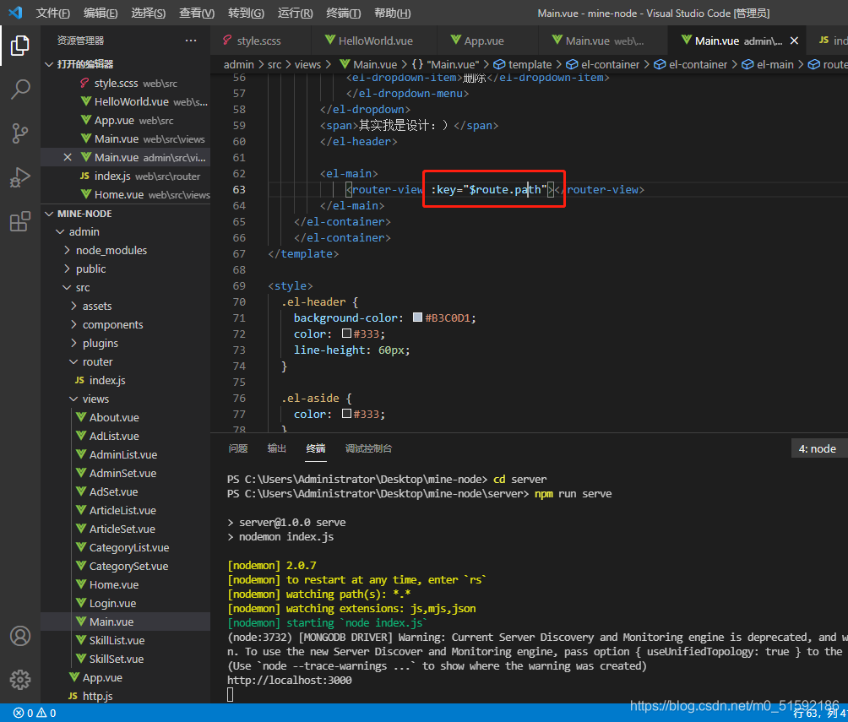Switch to the 问题 panel tab
848x722 pixels.
pos(238,448)
